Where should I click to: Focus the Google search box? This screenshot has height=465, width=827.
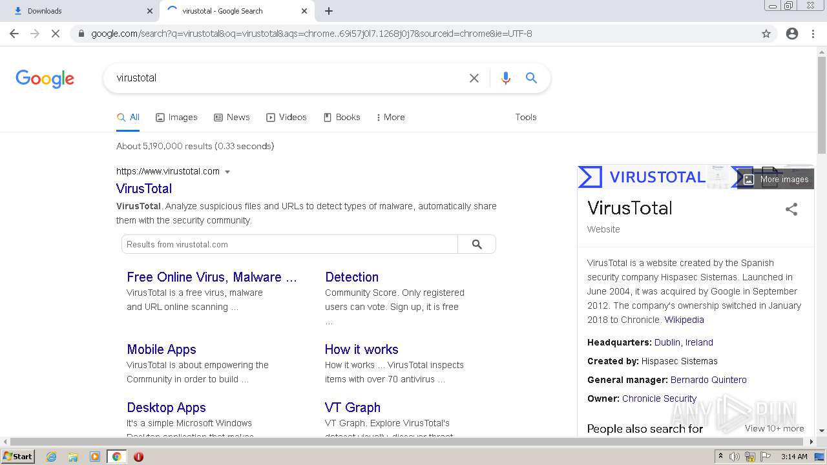point(288,78)
